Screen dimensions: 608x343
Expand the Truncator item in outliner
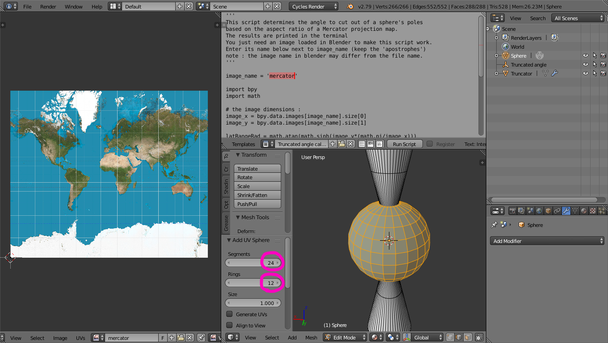(496, 74)
